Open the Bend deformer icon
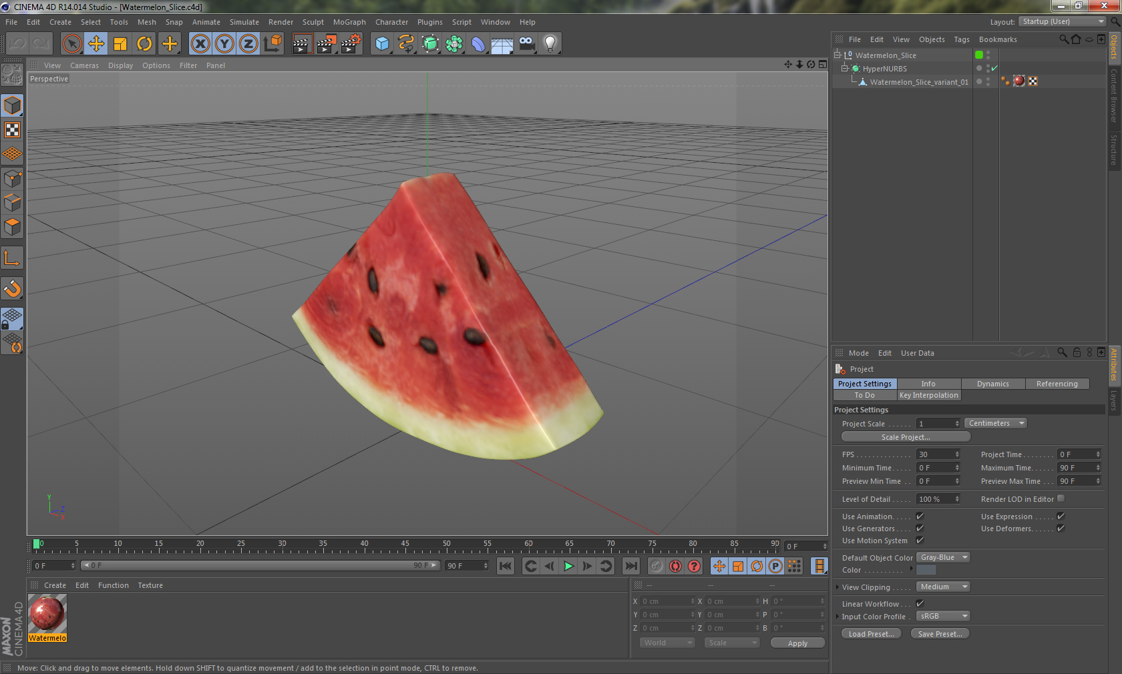Viewport: 1122px width, 674px height. pyautogui.click(x=478, y=44)
